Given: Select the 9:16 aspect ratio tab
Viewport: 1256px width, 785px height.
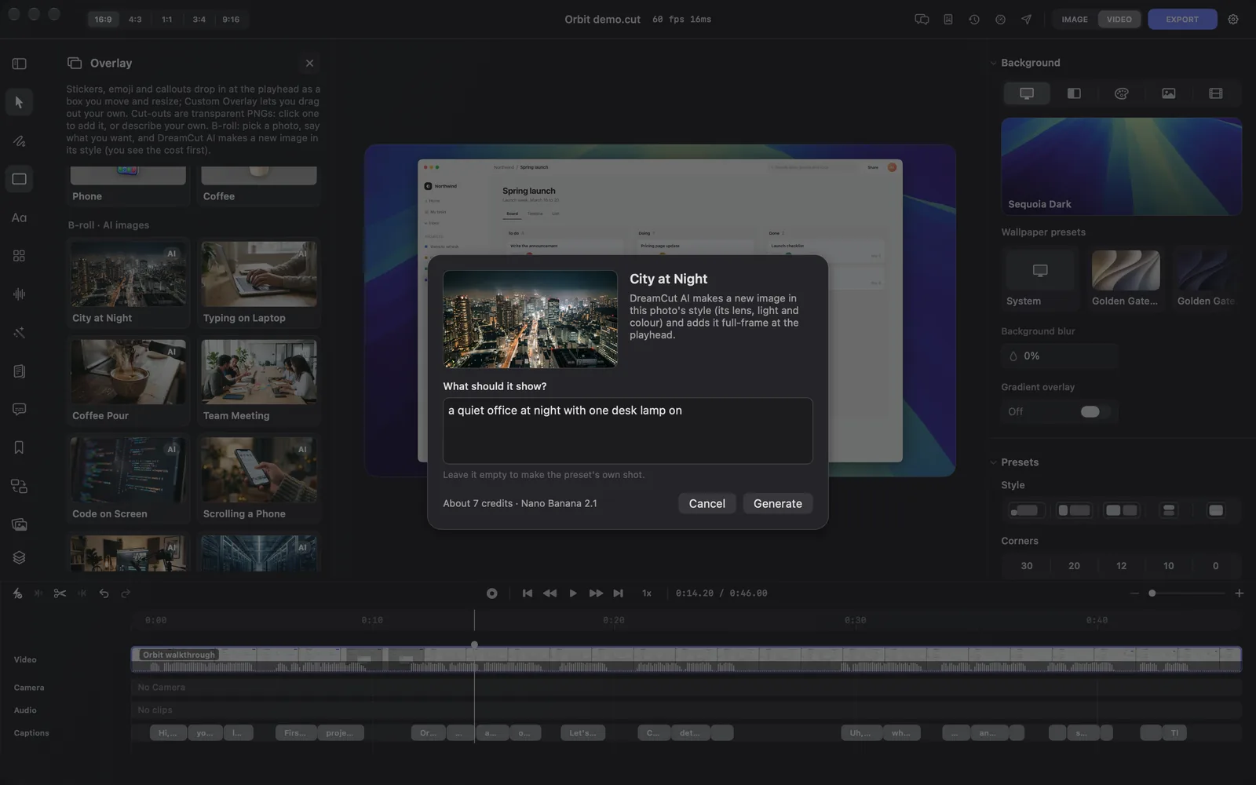Looking at the screenshot, I should (231, 20).
